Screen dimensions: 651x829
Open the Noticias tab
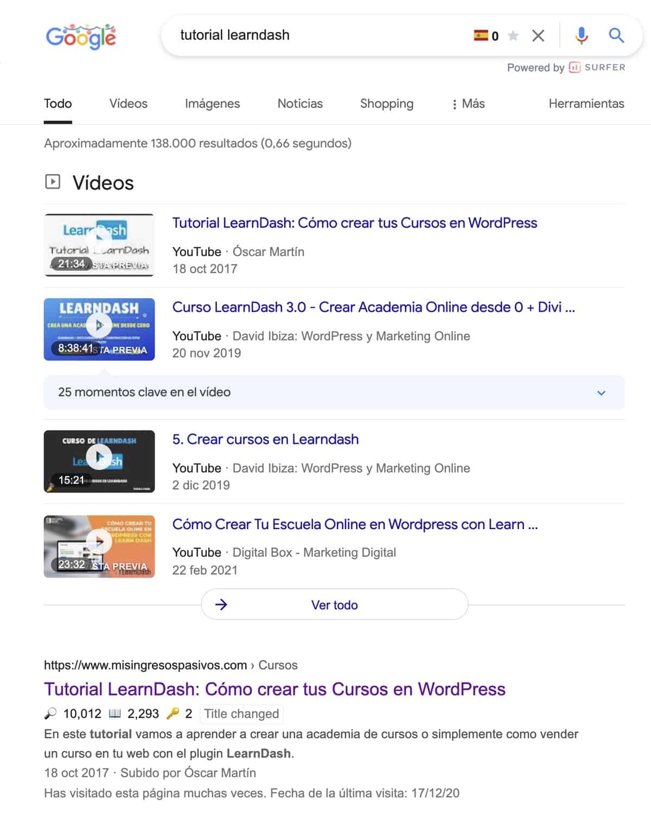pyautogui.click(x=300, y=104)
